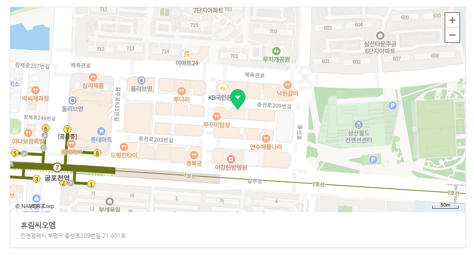Select the 올리브영 store icon near 실리제품

click(72, 100)
